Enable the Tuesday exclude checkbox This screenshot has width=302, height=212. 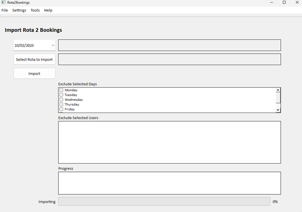coord(61,95)
